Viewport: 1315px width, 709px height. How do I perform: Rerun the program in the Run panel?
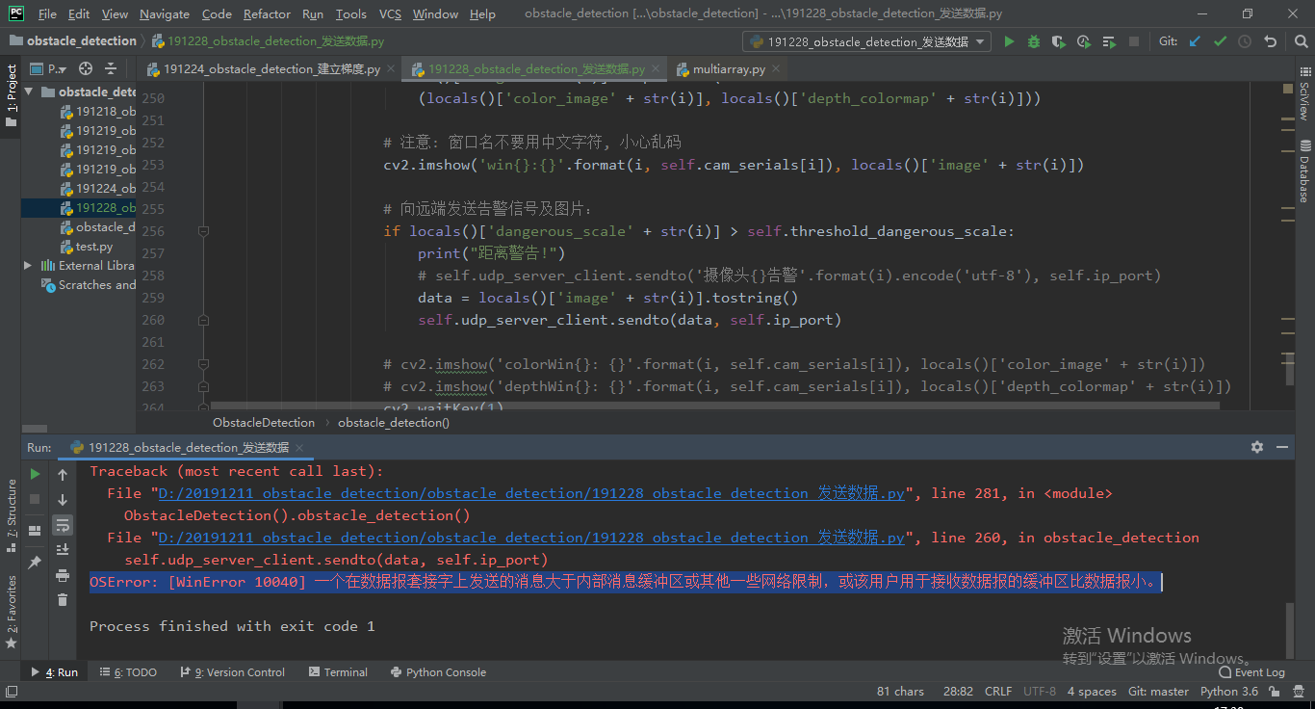34,474
